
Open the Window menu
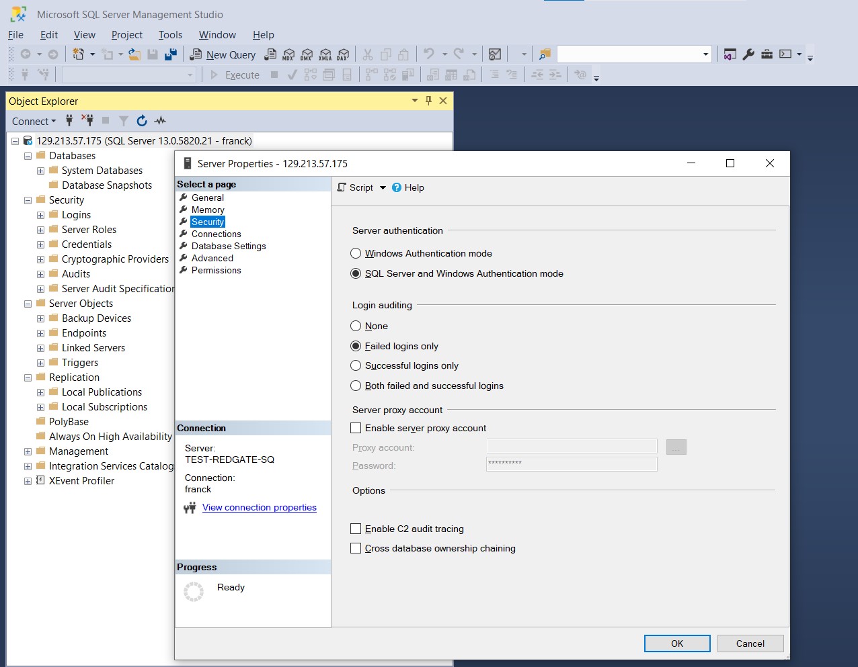pyautogui.click(x=217, y=35)
